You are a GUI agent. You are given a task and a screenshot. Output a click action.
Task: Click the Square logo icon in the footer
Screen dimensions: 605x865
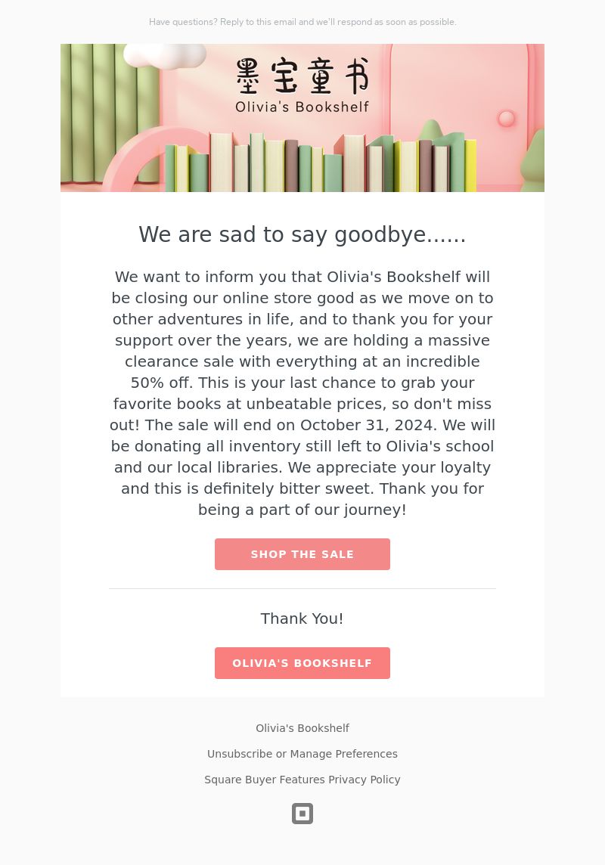click(302, 813)
